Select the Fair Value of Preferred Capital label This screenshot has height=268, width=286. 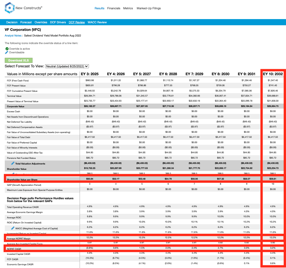point(22,143)
